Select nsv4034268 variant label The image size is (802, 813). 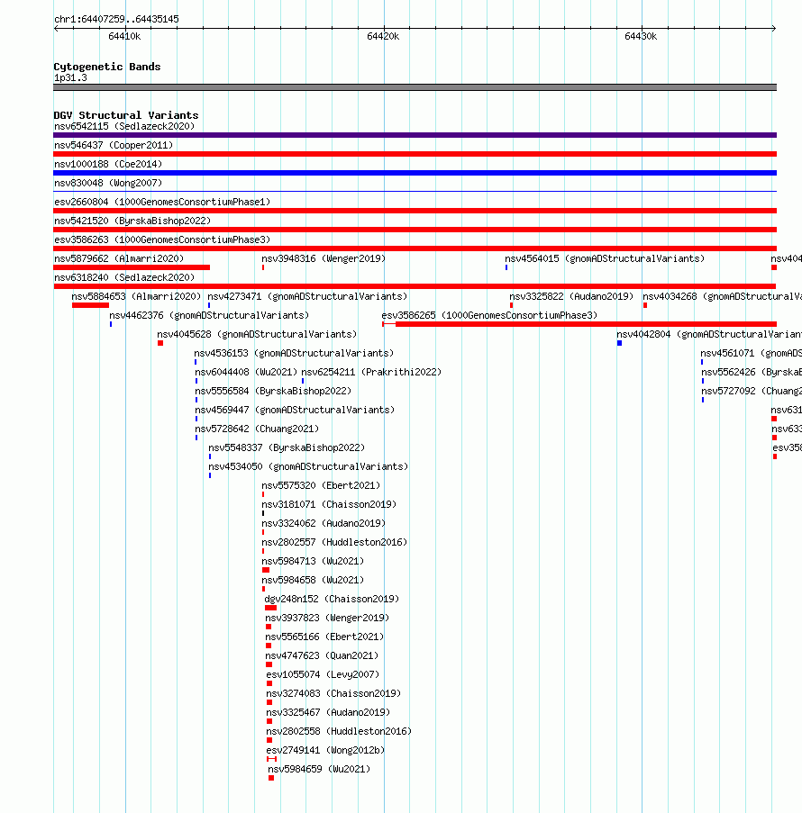click(722, 296)
